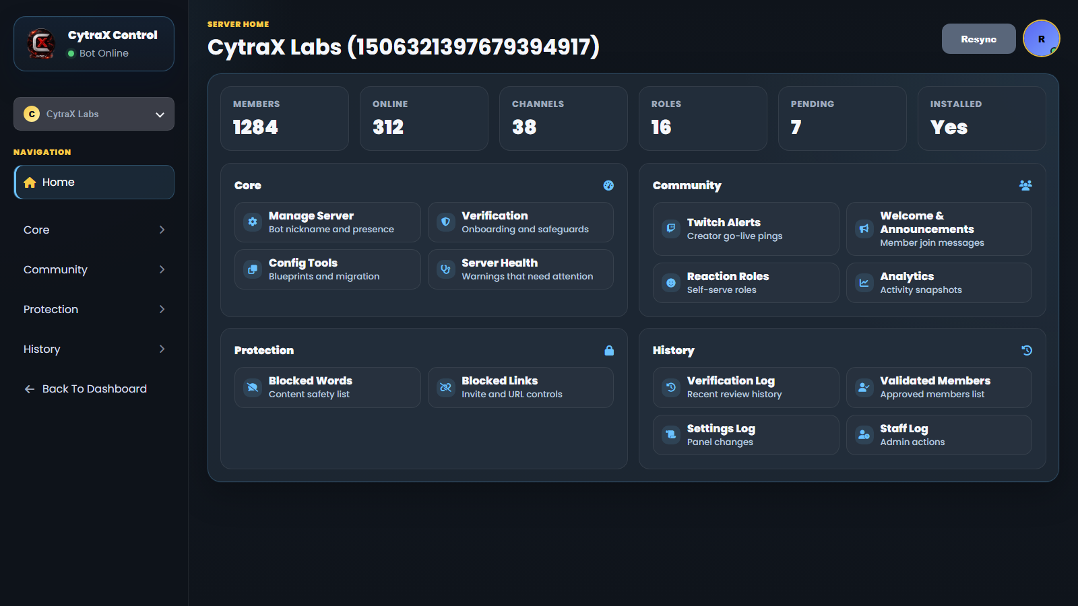Viewport: 1078px width, 606px height.
Task: Click the Bot Online status text
Action: point(104,53)
